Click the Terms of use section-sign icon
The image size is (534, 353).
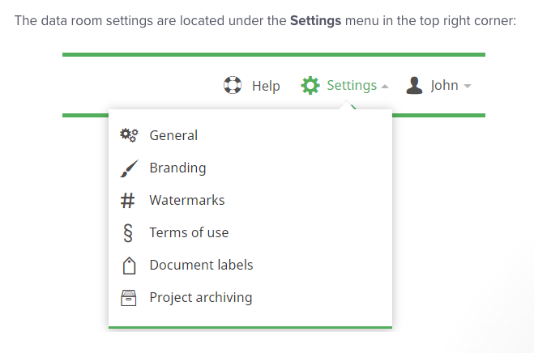[128, 233]
